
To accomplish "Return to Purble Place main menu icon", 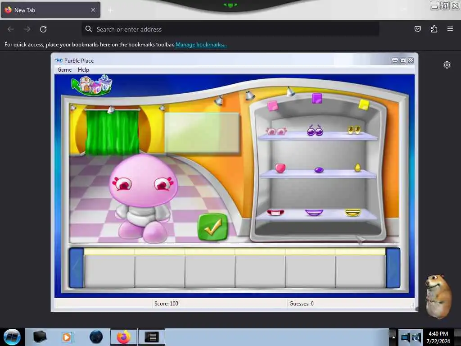I will click(92, 86).
